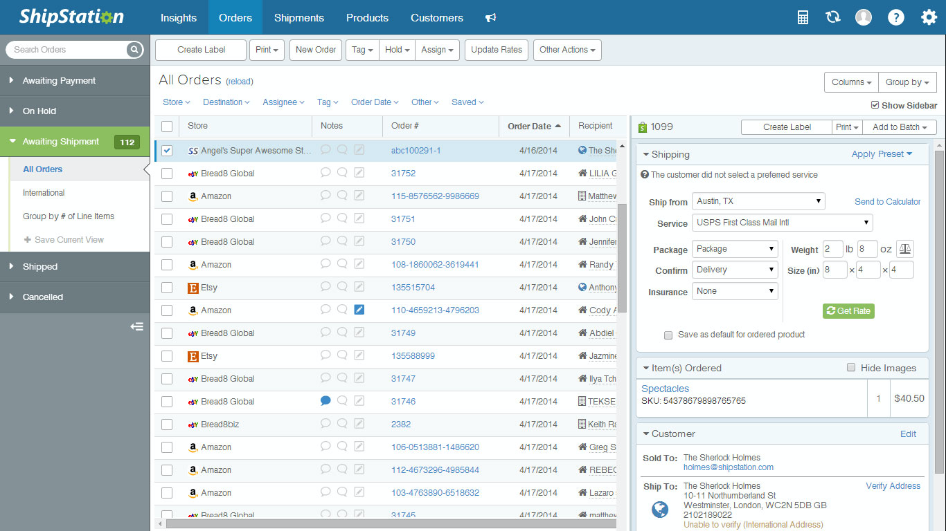Click the announcements megaphone icon in navigation bar
This screenshot has height=531, width=946.
coord(491,17)
